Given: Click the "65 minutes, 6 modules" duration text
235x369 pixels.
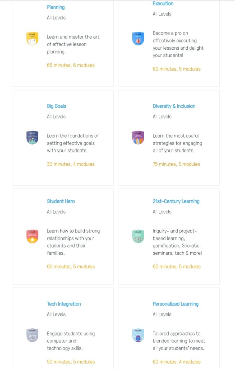Looking at the screenshot, I should pyautogui.click(x=71, y=65).
